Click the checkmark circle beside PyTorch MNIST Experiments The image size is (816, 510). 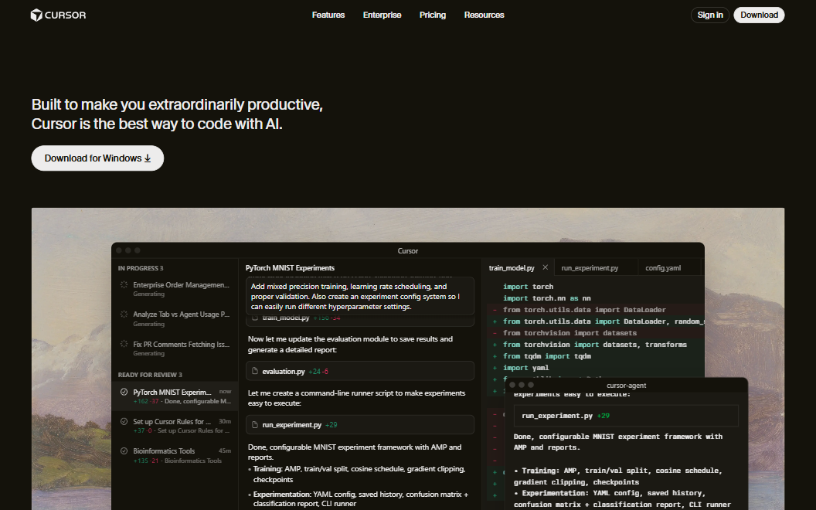(x=124, y=393)
